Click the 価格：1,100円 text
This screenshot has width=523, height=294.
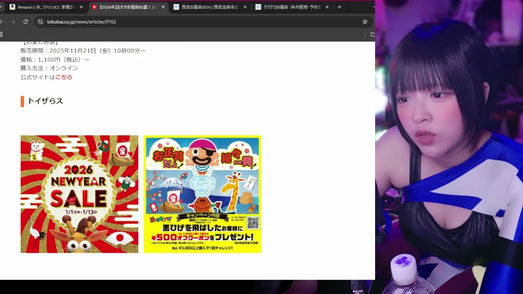point(55,60)
